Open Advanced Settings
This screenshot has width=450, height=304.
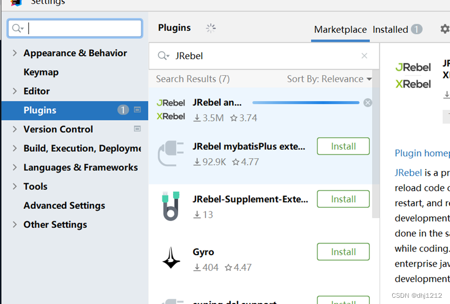click(x=65, y=206)
